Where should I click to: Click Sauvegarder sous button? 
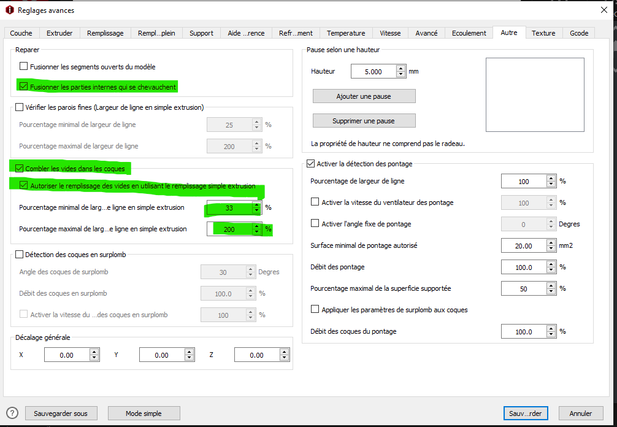(x=62, y=414)
